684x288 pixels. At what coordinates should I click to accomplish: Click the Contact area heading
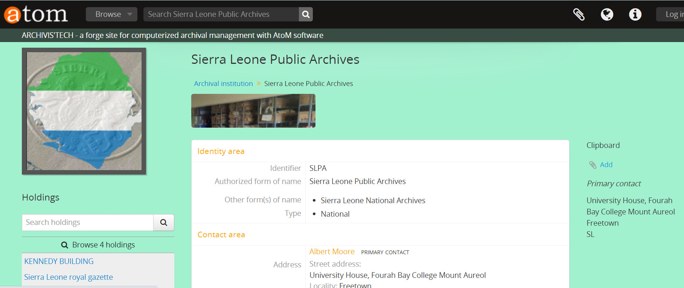point(221,235)
